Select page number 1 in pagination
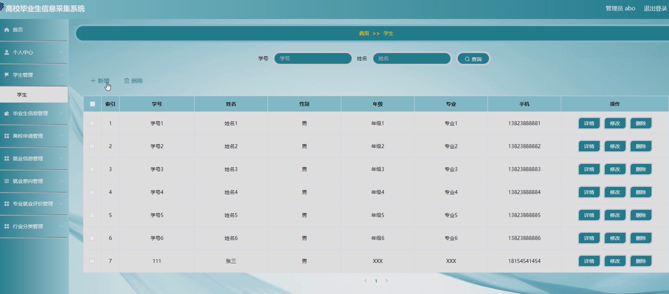This screenshot has width=669, height=294. click(376, 281)
